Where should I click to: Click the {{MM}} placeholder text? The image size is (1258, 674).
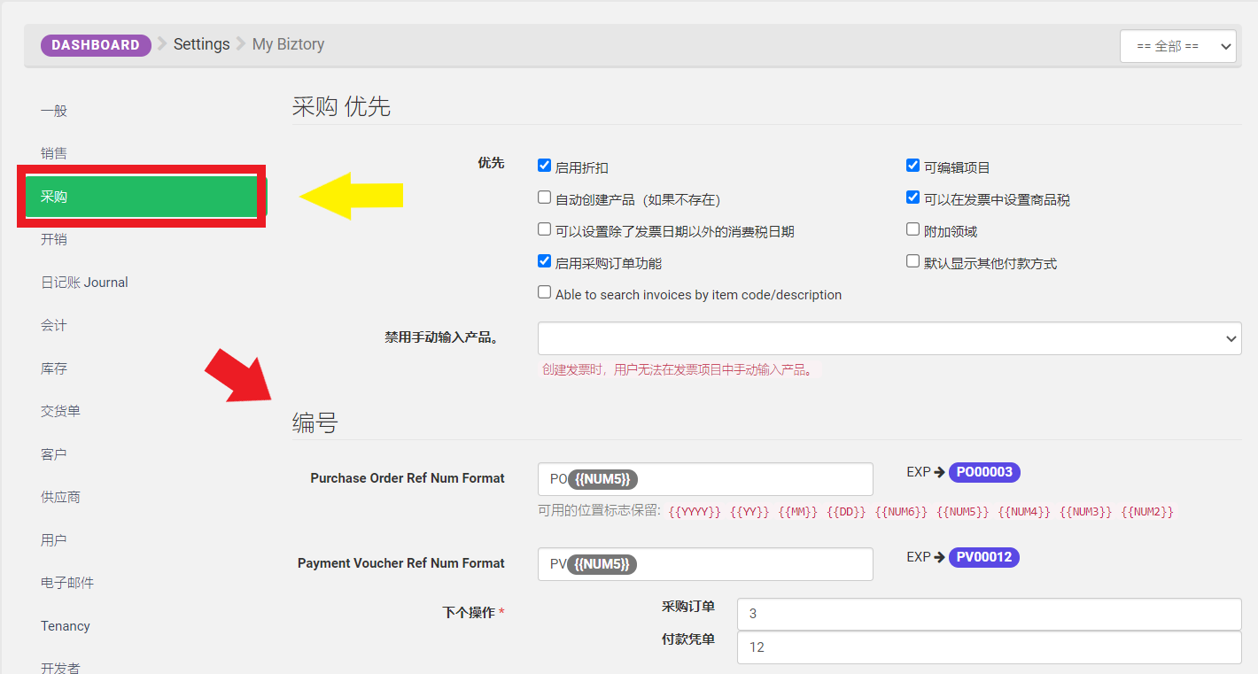click(798, 512)
